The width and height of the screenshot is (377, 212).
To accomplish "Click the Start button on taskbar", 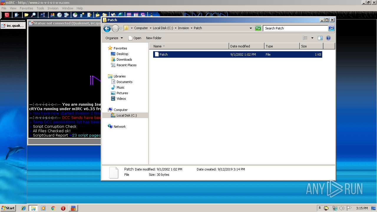I will [x=8, y=208].
